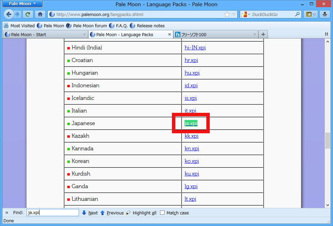Download the ja.xpi Japanese pack
Image resolution: width=333 pixels, height=226 pixels.
(191, 123)
